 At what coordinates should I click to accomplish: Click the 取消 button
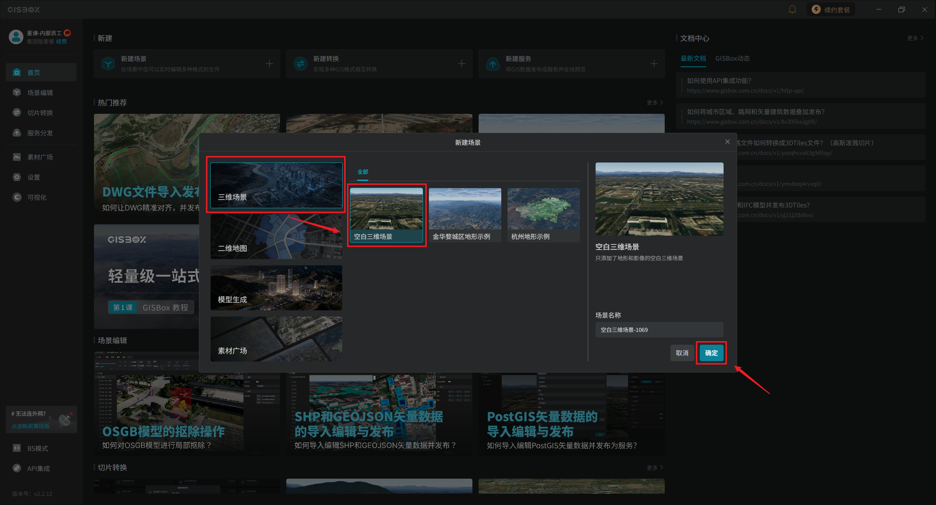tap(682, 353)
